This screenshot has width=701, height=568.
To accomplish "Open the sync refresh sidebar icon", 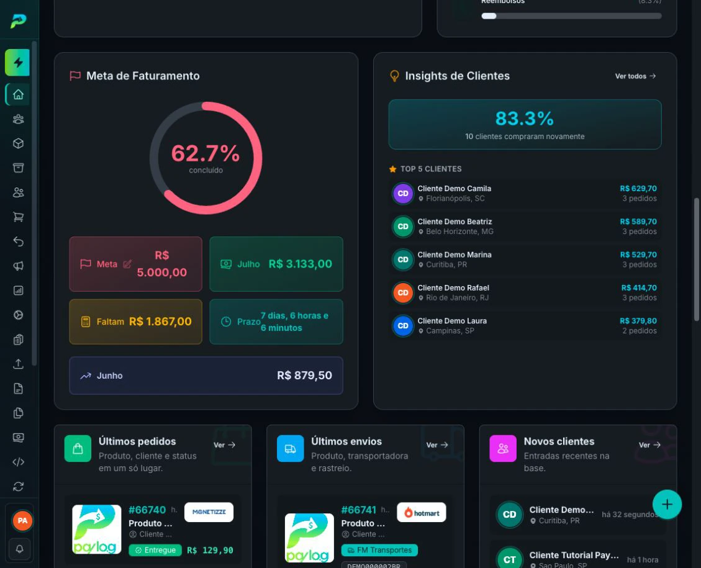I will (x=19, y=487).
